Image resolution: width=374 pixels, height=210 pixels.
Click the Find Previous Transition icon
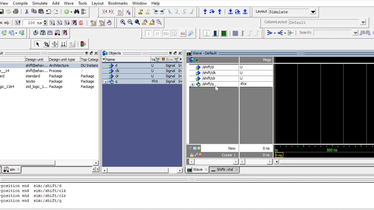click(x=155, y=12)
